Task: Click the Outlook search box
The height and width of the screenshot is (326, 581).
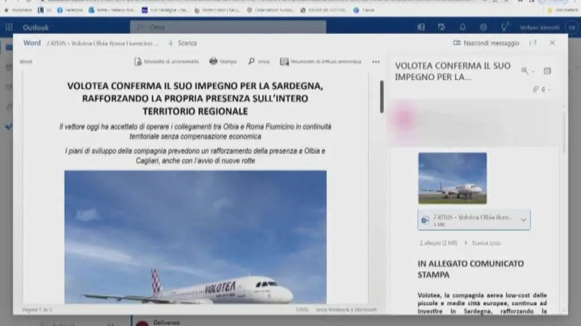Action: pos(228,27)
